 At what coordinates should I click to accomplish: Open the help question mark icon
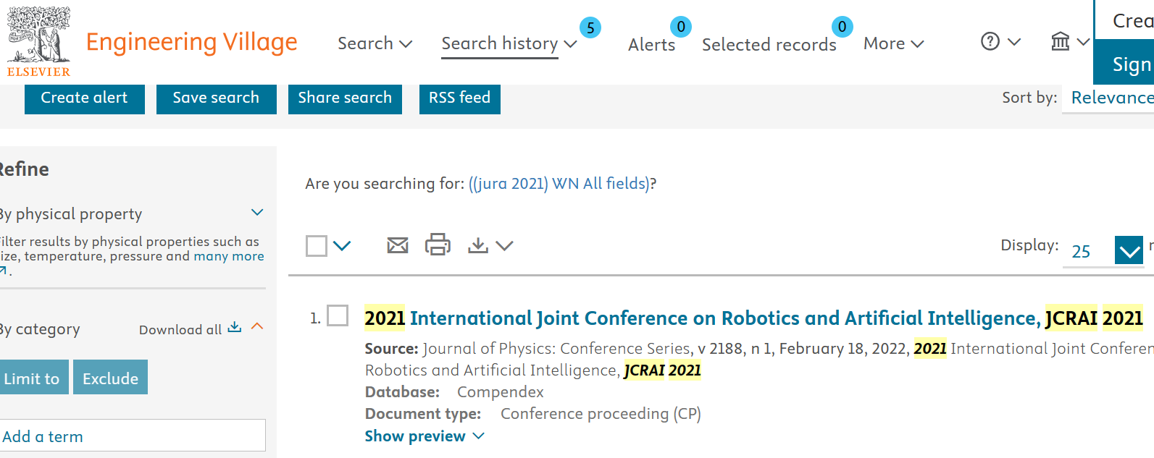pos(990,41)
